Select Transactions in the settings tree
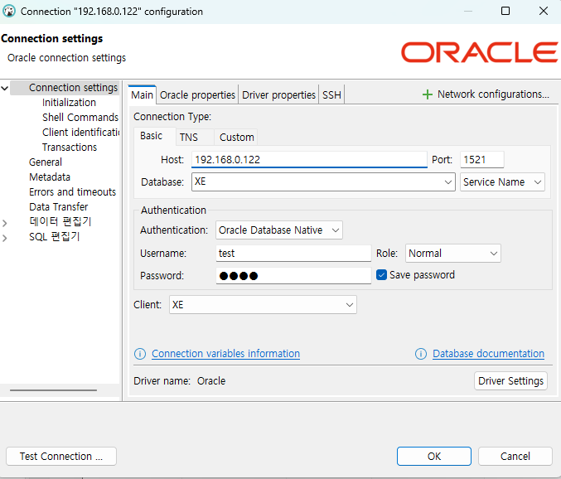The image size is (561, 479). click(x=70, y=148)
